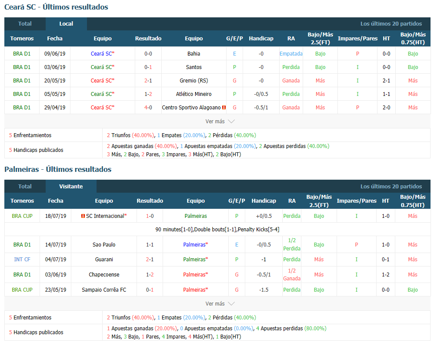This screenshot has height=342, width=434.
Task: Click the -0.5/1 handicap in the Alagoano row
Action: (x=261, y=108)
